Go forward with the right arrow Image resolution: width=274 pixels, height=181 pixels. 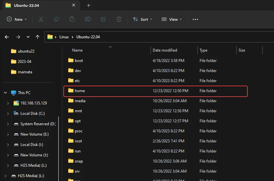[x=18, y=37]
